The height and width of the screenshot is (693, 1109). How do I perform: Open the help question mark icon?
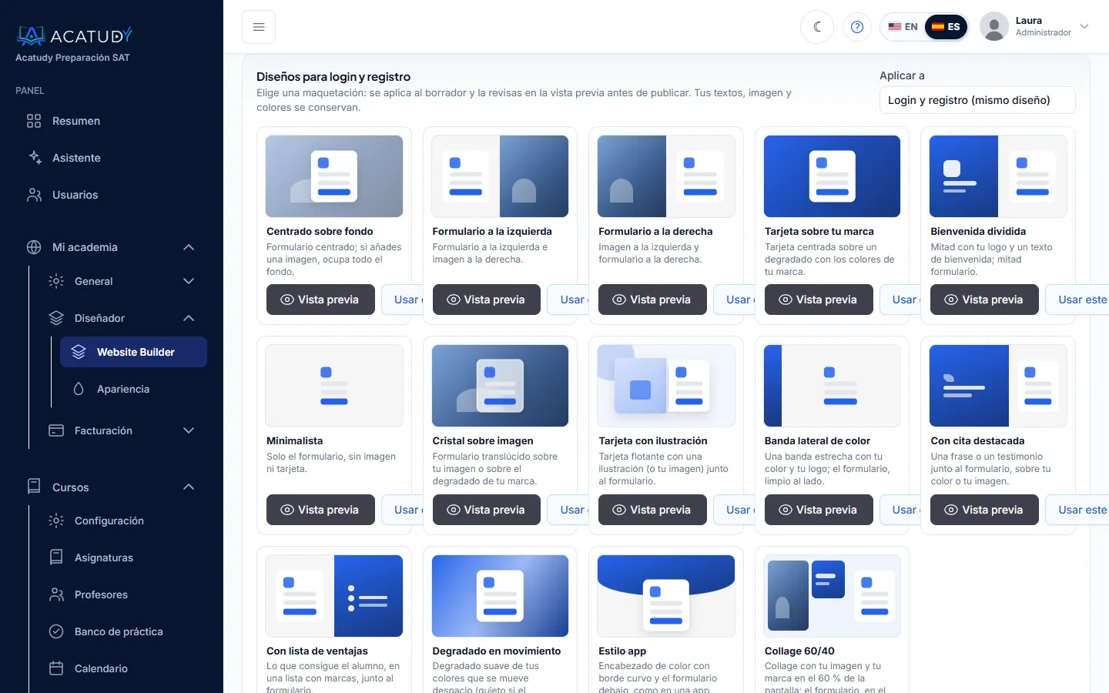coord(857,27)
